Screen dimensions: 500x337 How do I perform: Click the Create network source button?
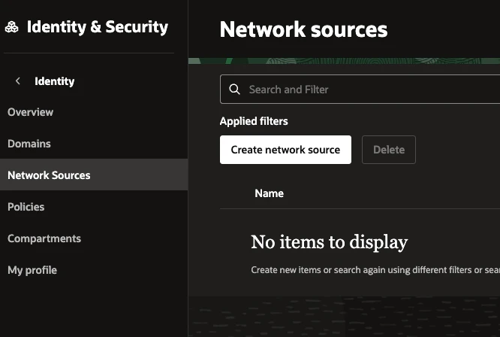point(285,150)
